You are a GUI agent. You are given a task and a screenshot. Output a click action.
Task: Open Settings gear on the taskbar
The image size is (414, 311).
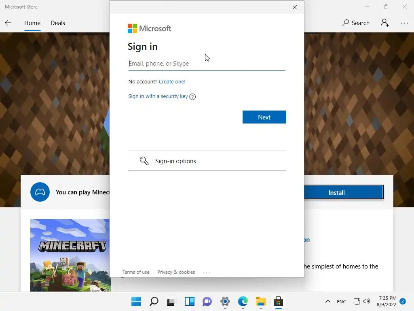pos(225,301)
